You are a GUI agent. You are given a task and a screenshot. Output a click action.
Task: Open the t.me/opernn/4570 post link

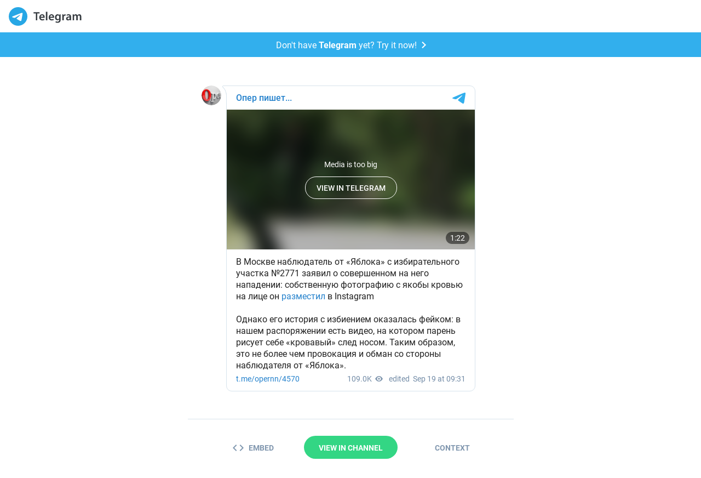point(268,379)
